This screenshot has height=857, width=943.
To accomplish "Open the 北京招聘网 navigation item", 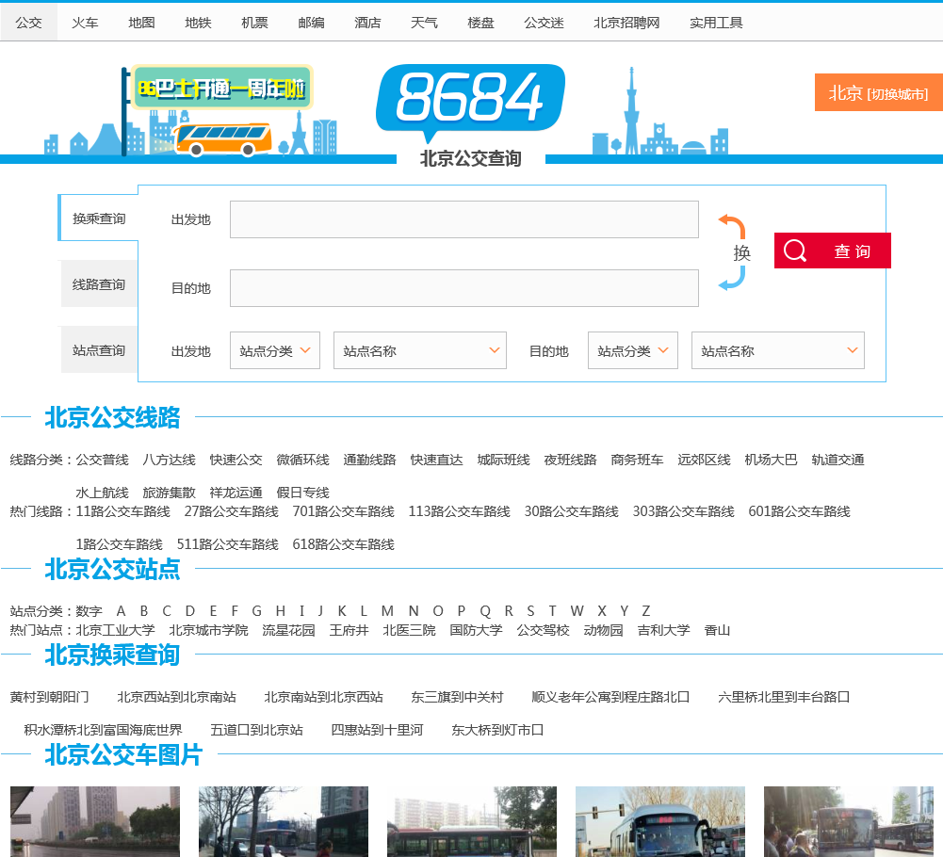I will (x=626, y=23).
